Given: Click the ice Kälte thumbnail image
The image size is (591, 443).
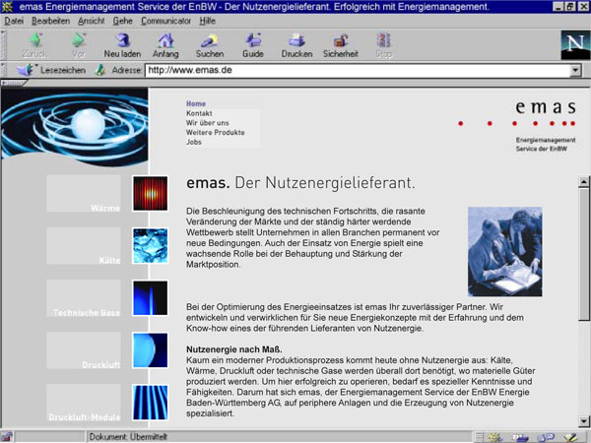Looking at the screenshot, I should tap(150, 246).
